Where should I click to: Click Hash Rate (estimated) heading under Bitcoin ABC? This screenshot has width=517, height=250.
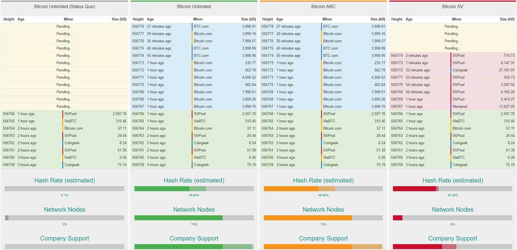tap(323, 181)
